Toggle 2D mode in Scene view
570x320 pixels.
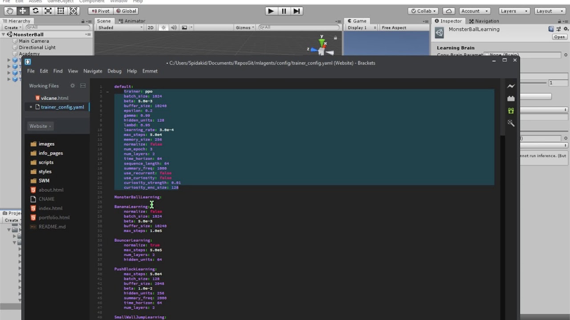[151, 28]
